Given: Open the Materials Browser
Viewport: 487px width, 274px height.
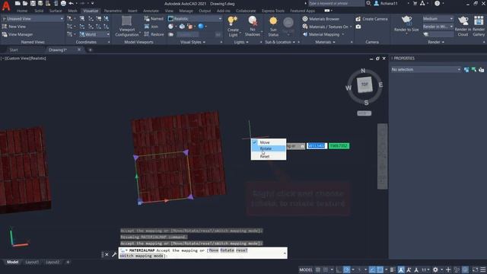Looking at the screenshot, I should coord(321,18).
